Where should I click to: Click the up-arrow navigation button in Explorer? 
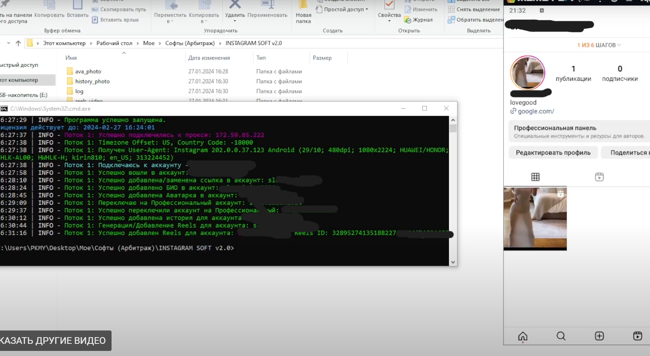[x=18, y=43]
